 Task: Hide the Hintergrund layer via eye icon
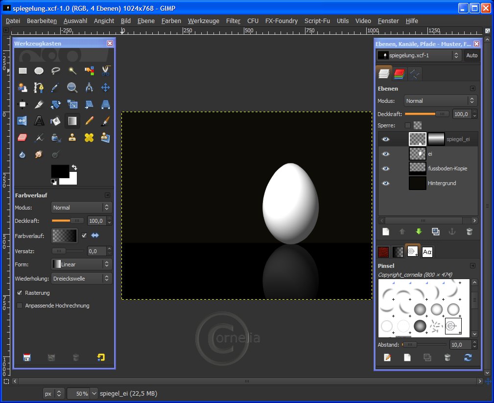386,183
